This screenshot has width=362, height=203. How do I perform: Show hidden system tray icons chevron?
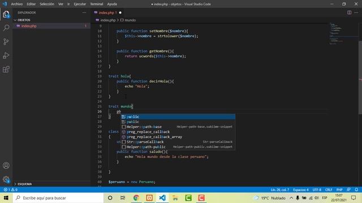291,198
